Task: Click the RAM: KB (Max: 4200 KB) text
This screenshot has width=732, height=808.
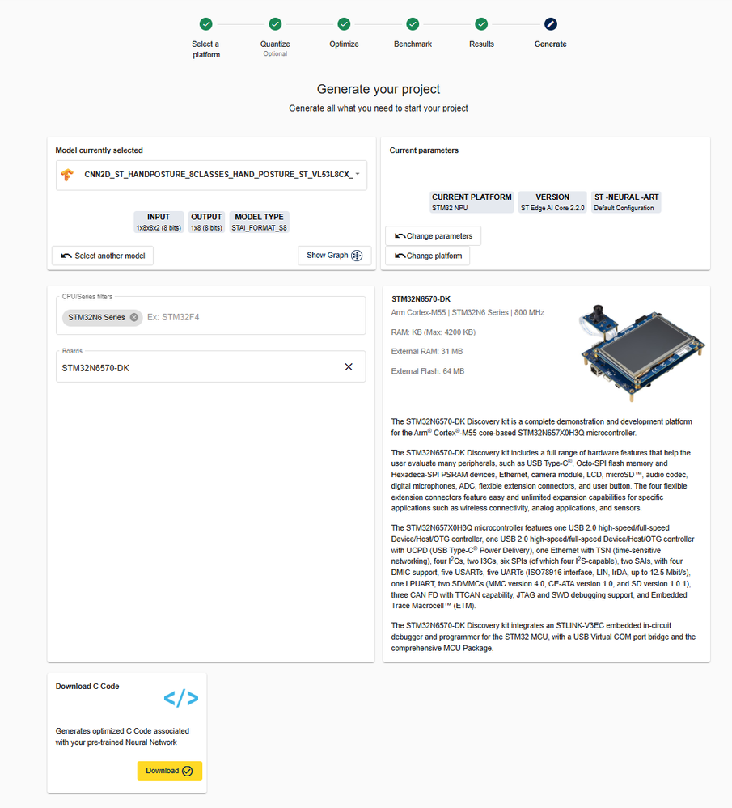Action: (x=433, y=332)
